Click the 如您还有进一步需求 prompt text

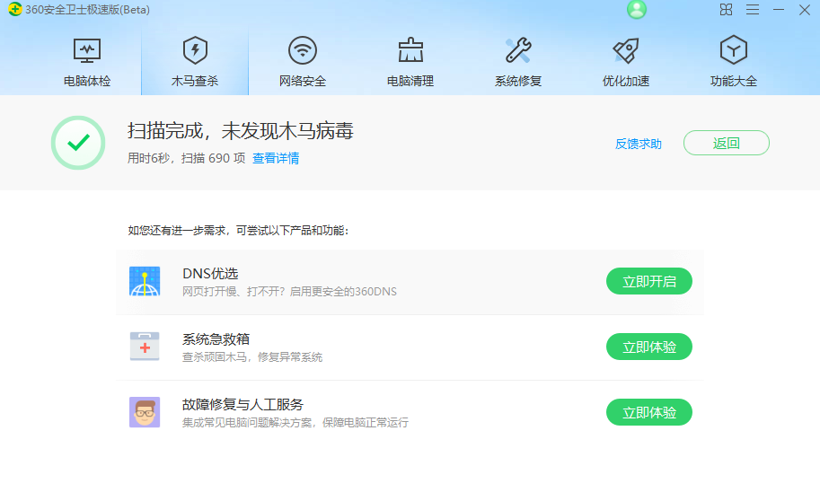tap(238, 231)
